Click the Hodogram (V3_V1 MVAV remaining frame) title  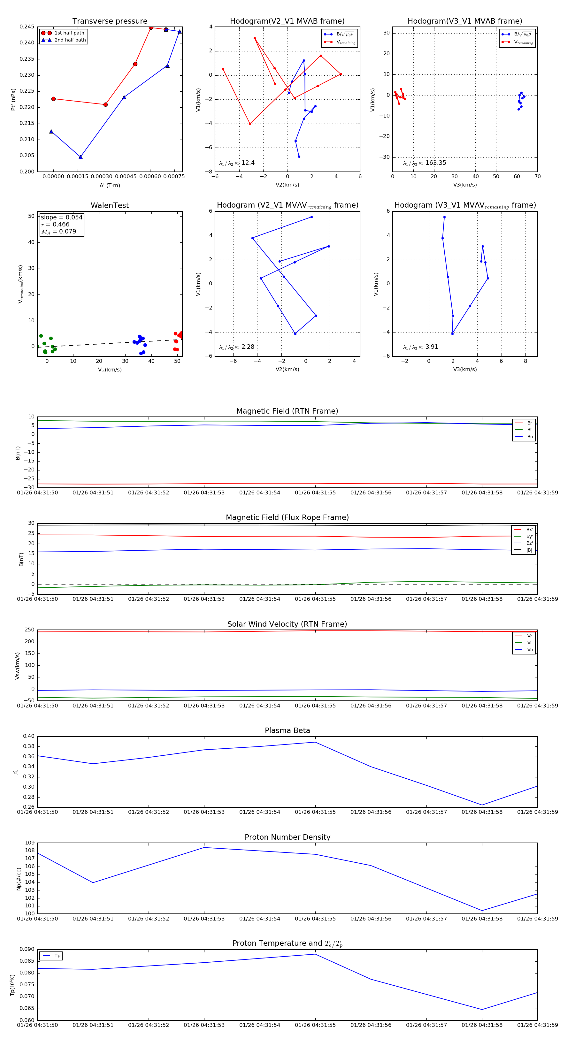click(x=465, y=205)
